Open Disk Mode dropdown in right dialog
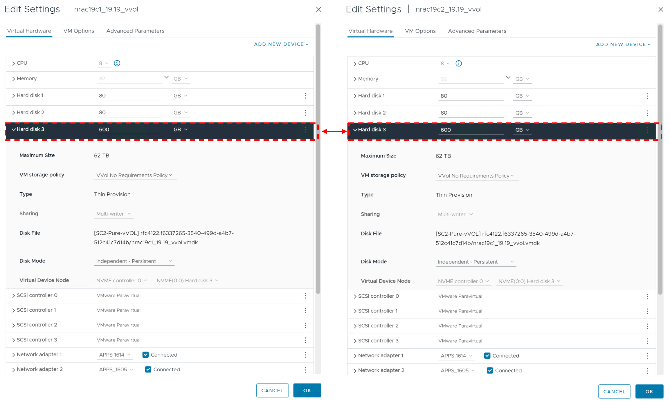 pyautogui.click(x=476, y=262)
